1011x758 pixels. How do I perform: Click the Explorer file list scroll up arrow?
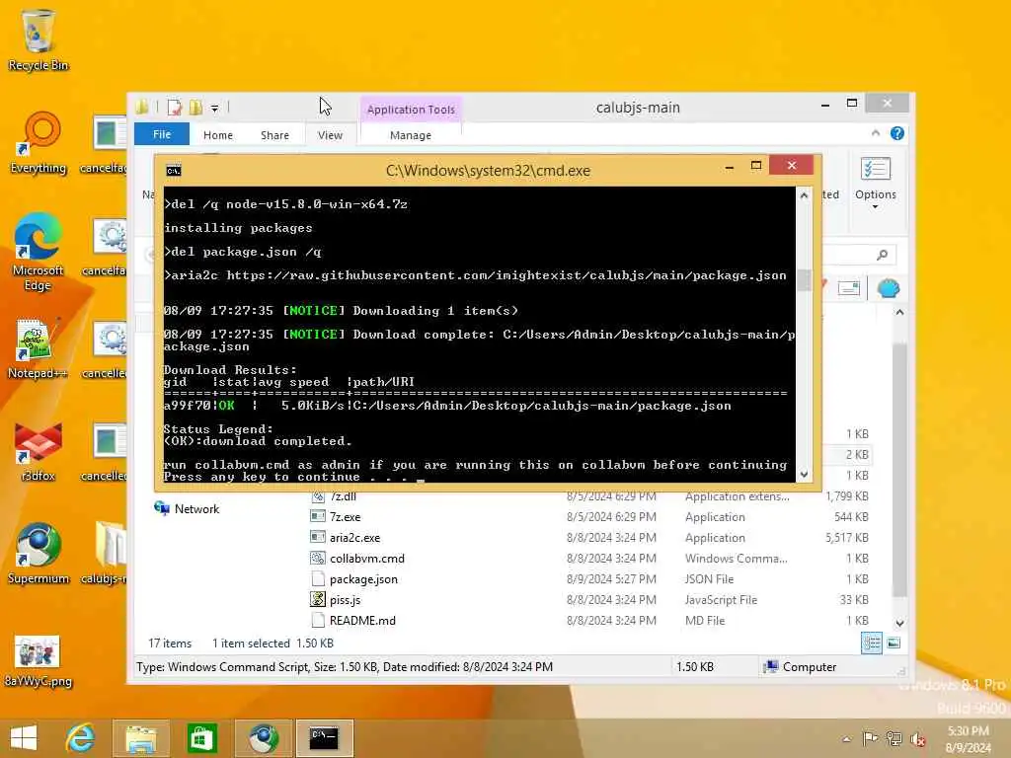click(x=899, y=312)
